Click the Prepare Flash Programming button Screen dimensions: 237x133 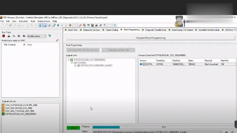pyautogui.click(x=151, y=38)
